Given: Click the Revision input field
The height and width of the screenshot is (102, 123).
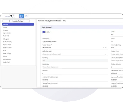Looking at the screenshot, I should coord(75,73).
